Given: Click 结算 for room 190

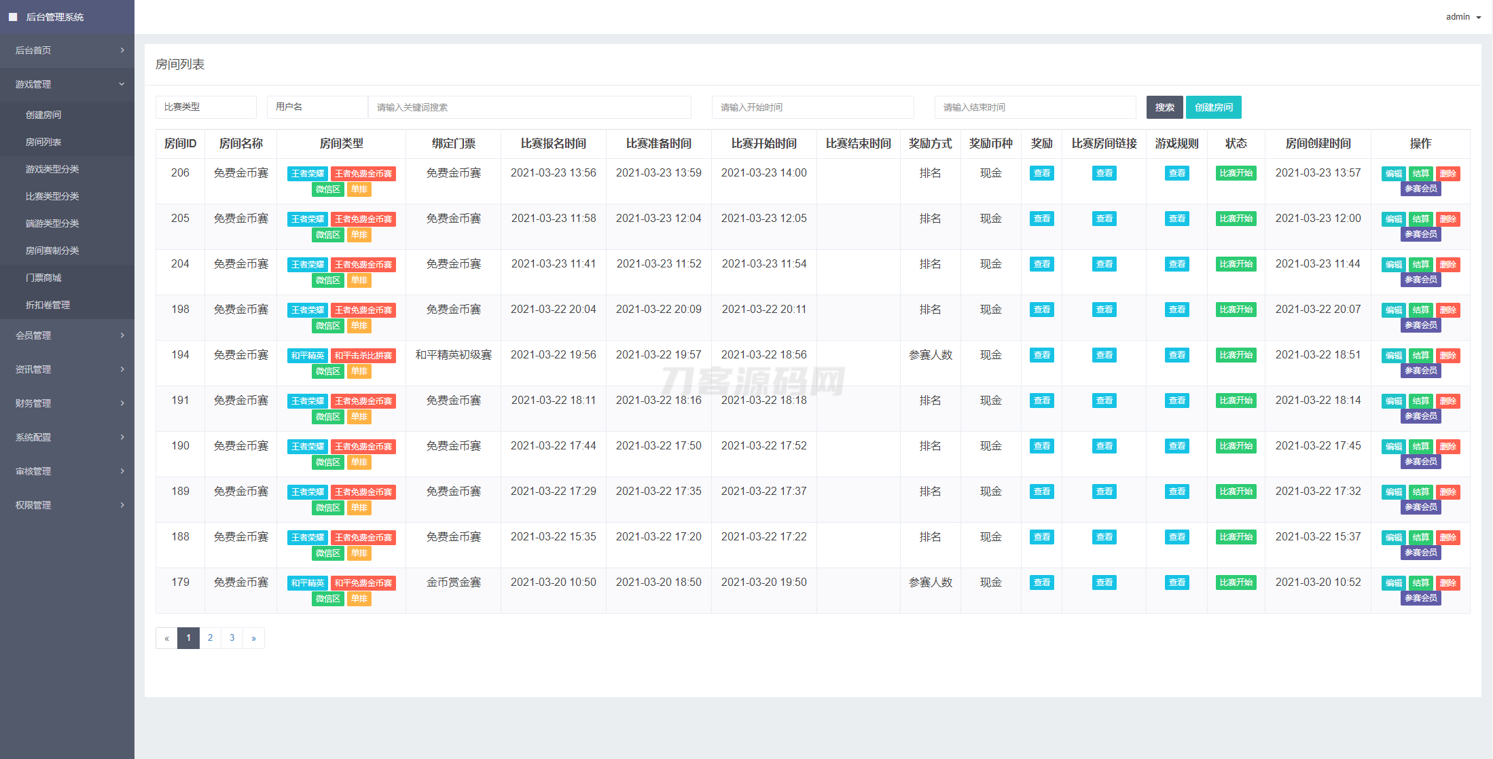Looking at the screenshot, I should click(1421, 447).
